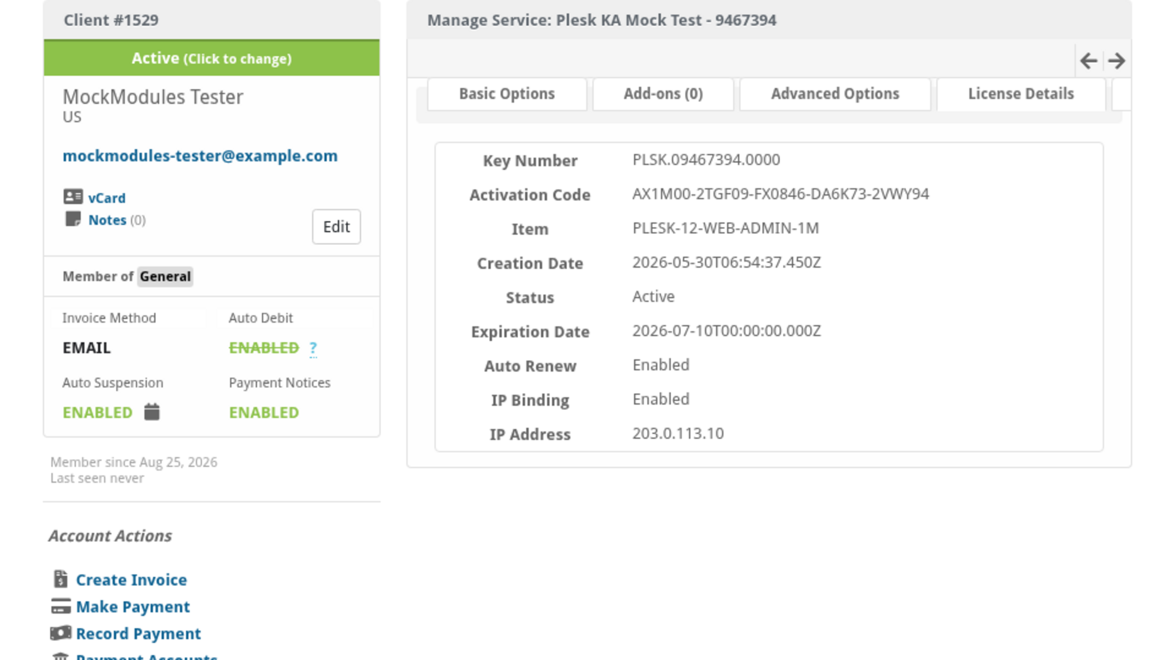Open the Notes link

click(107, 220)
